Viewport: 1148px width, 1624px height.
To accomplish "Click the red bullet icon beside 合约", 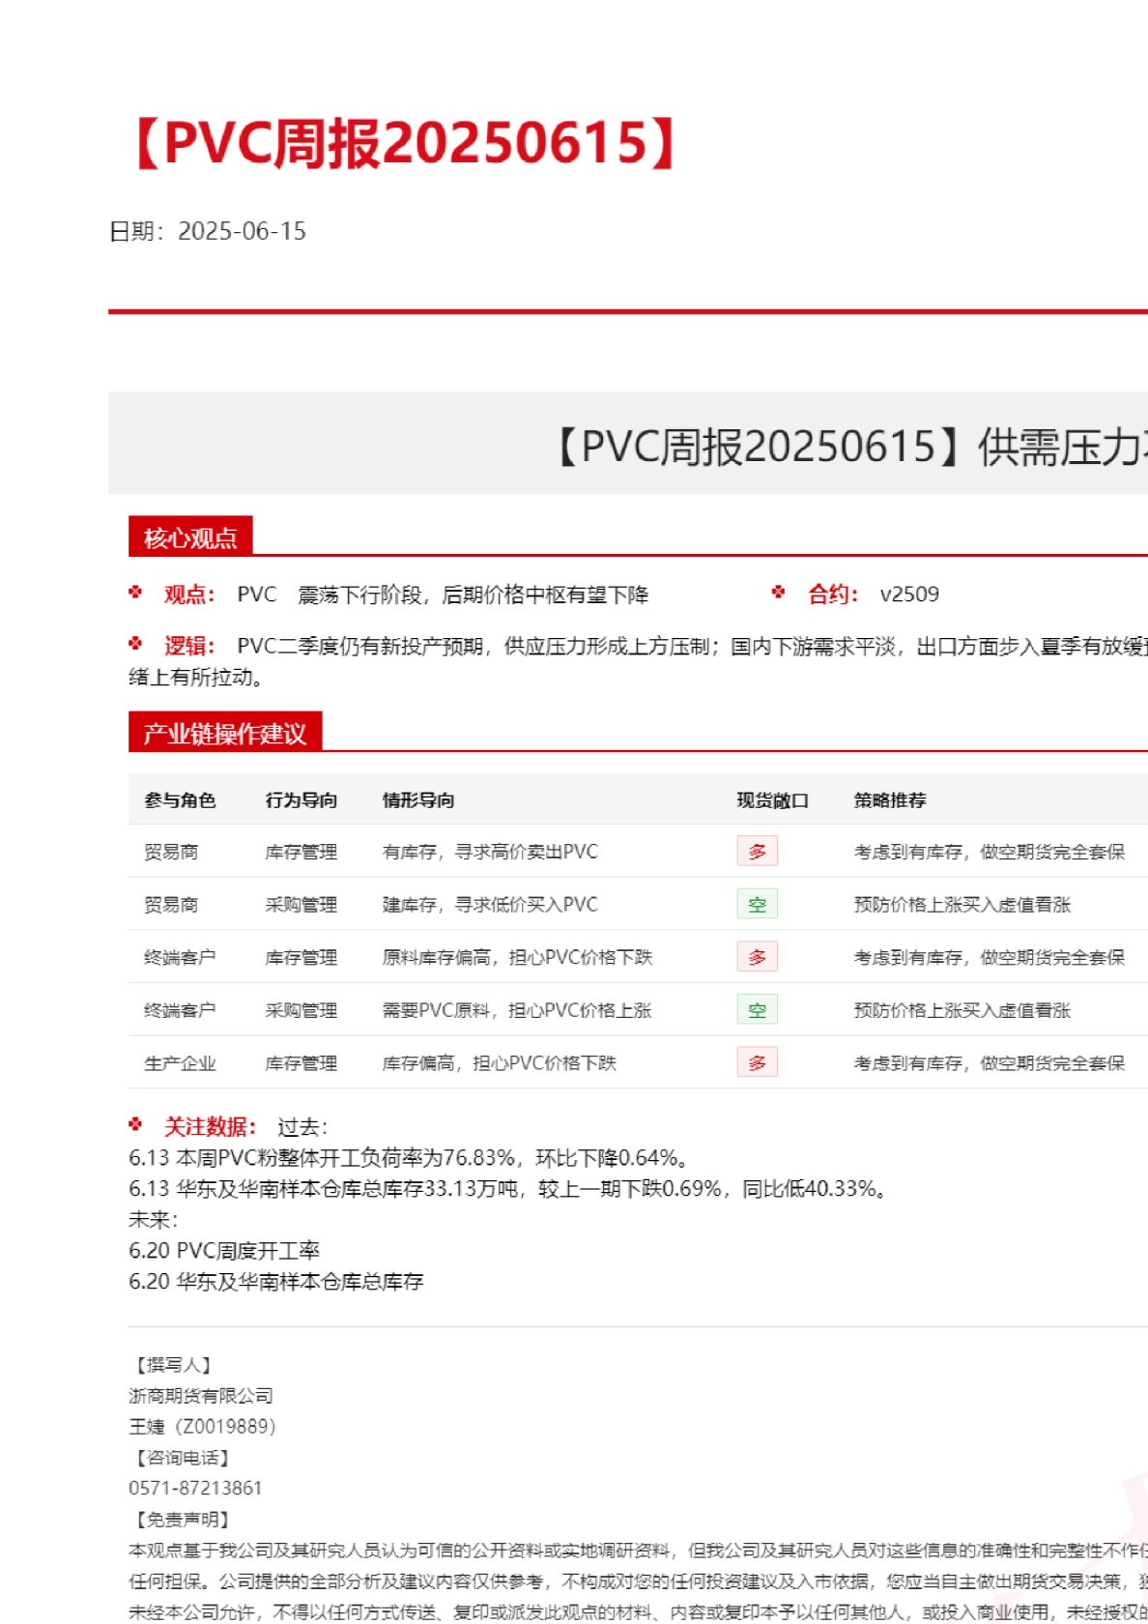I will point(778,593).
